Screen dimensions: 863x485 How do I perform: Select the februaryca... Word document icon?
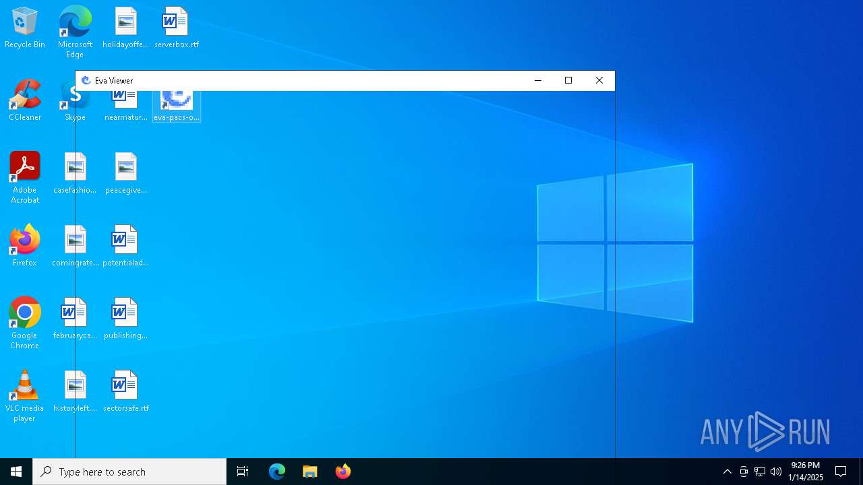tap(75, 319)
